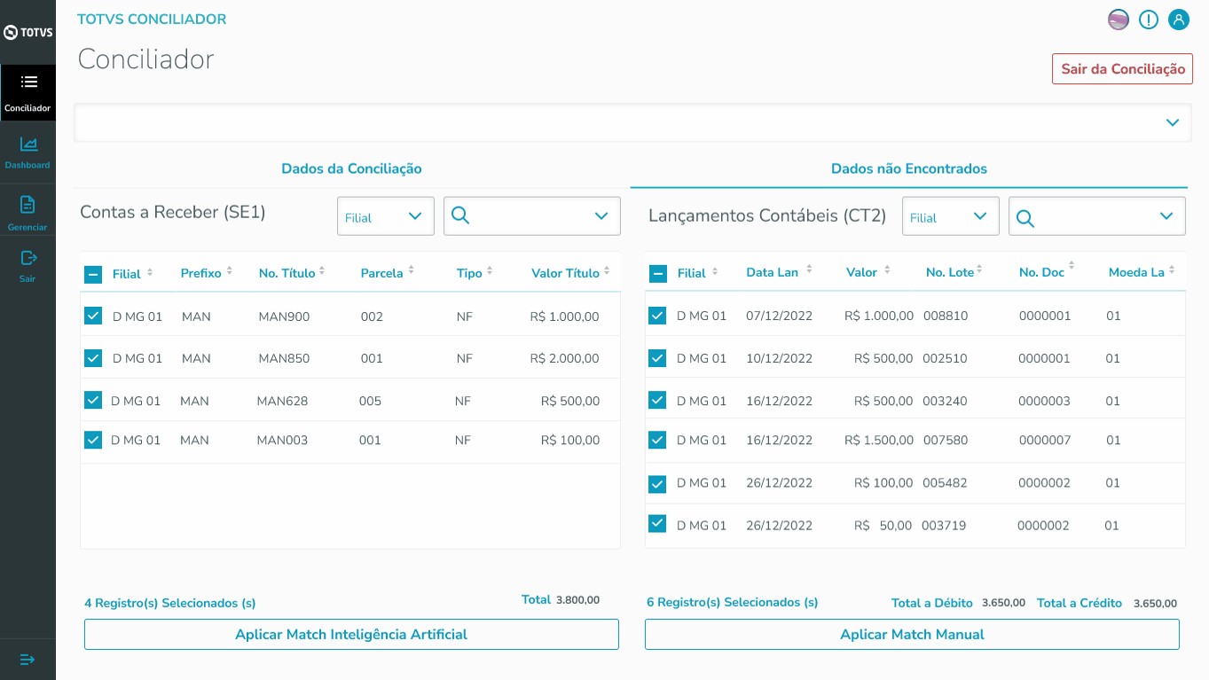
Task: Toggle select-all checkbox in Contas a Receber
Action: tap(93, 274)
